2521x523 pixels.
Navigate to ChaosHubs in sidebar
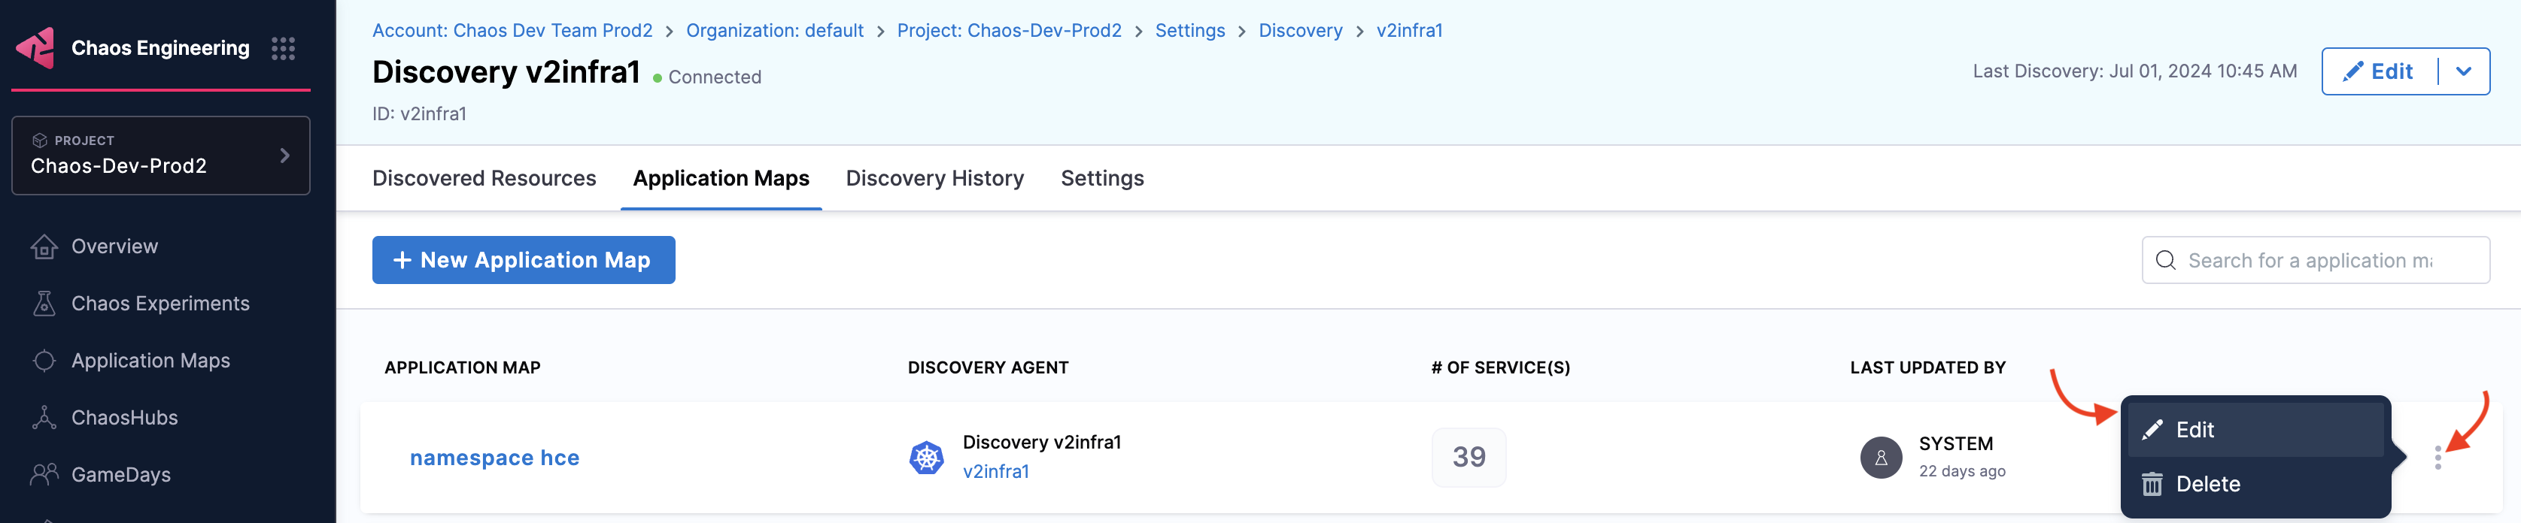click(124, 417)
